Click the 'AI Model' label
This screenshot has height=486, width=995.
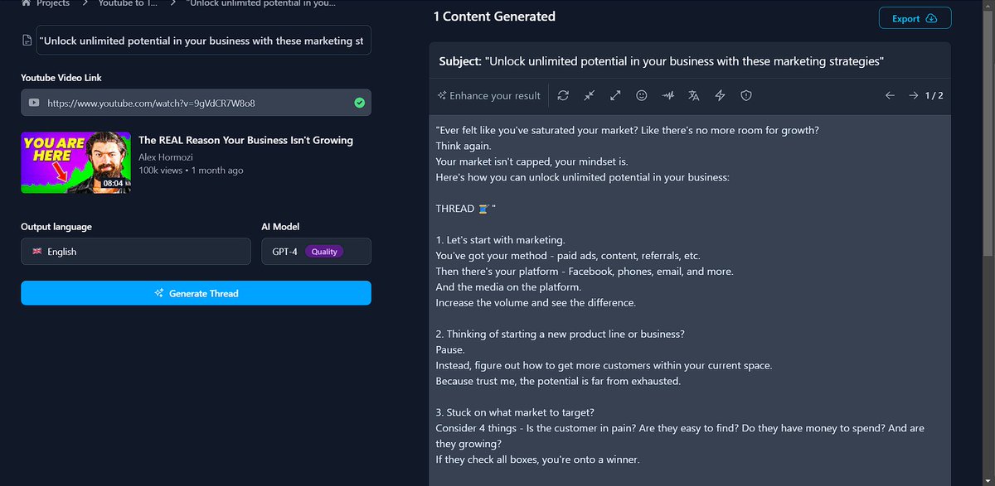[x=280, y=227]
